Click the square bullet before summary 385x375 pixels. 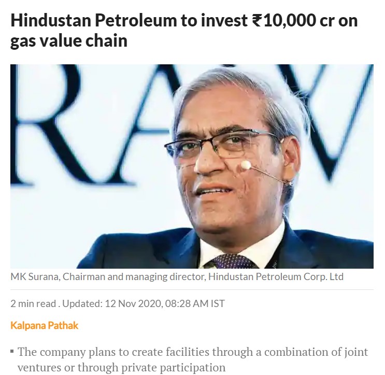pos(12,352)
